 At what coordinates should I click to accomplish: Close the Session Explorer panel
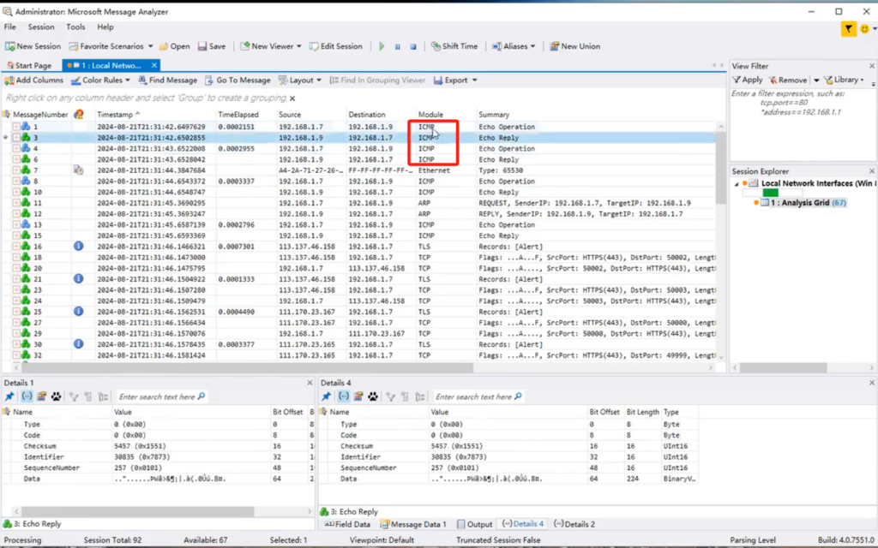pyautogui.click(x=872, y=171)
